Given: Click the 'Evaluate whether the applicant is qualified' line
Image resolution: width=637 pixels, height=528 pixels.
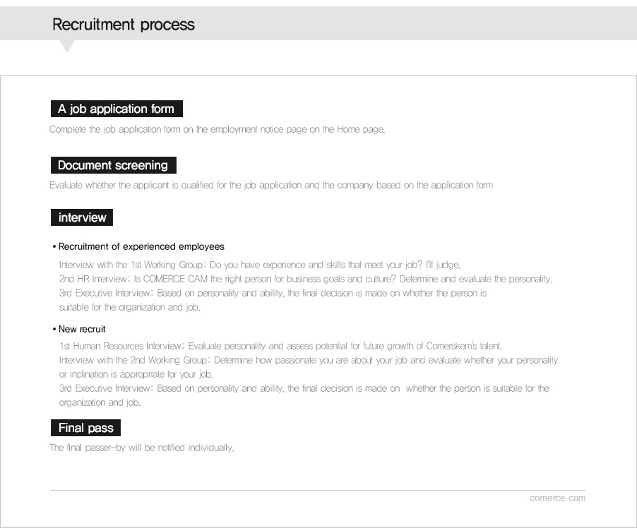Looking at the screenshot, I should coord(271,185).
